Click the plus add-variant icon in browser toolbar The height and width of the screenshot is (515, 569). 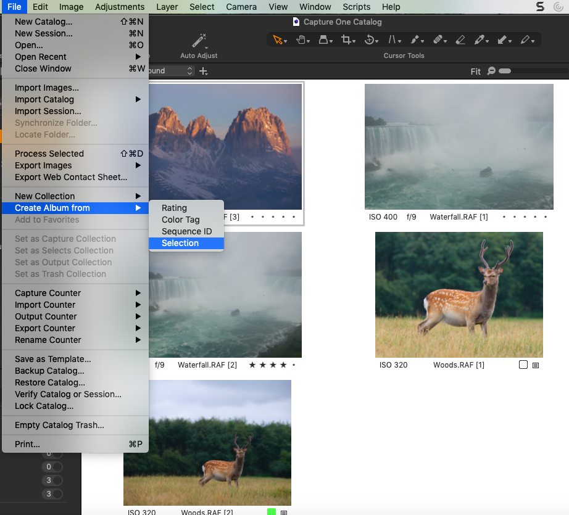[x=204, y=71]
